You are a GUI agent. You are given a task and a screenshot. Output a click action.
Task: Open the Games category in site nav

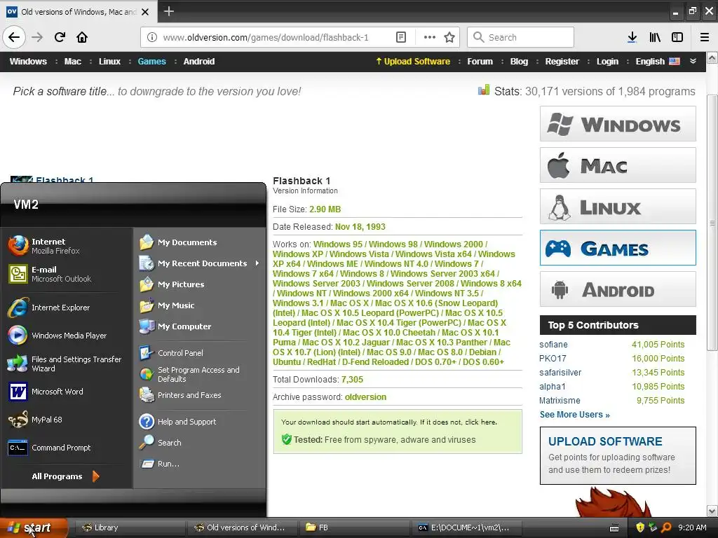pyautogui.click(x=151, y=62)
